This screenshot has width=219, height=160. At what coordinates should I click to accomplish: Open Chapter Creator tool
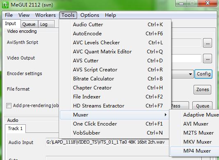click(x=115, y=88)
